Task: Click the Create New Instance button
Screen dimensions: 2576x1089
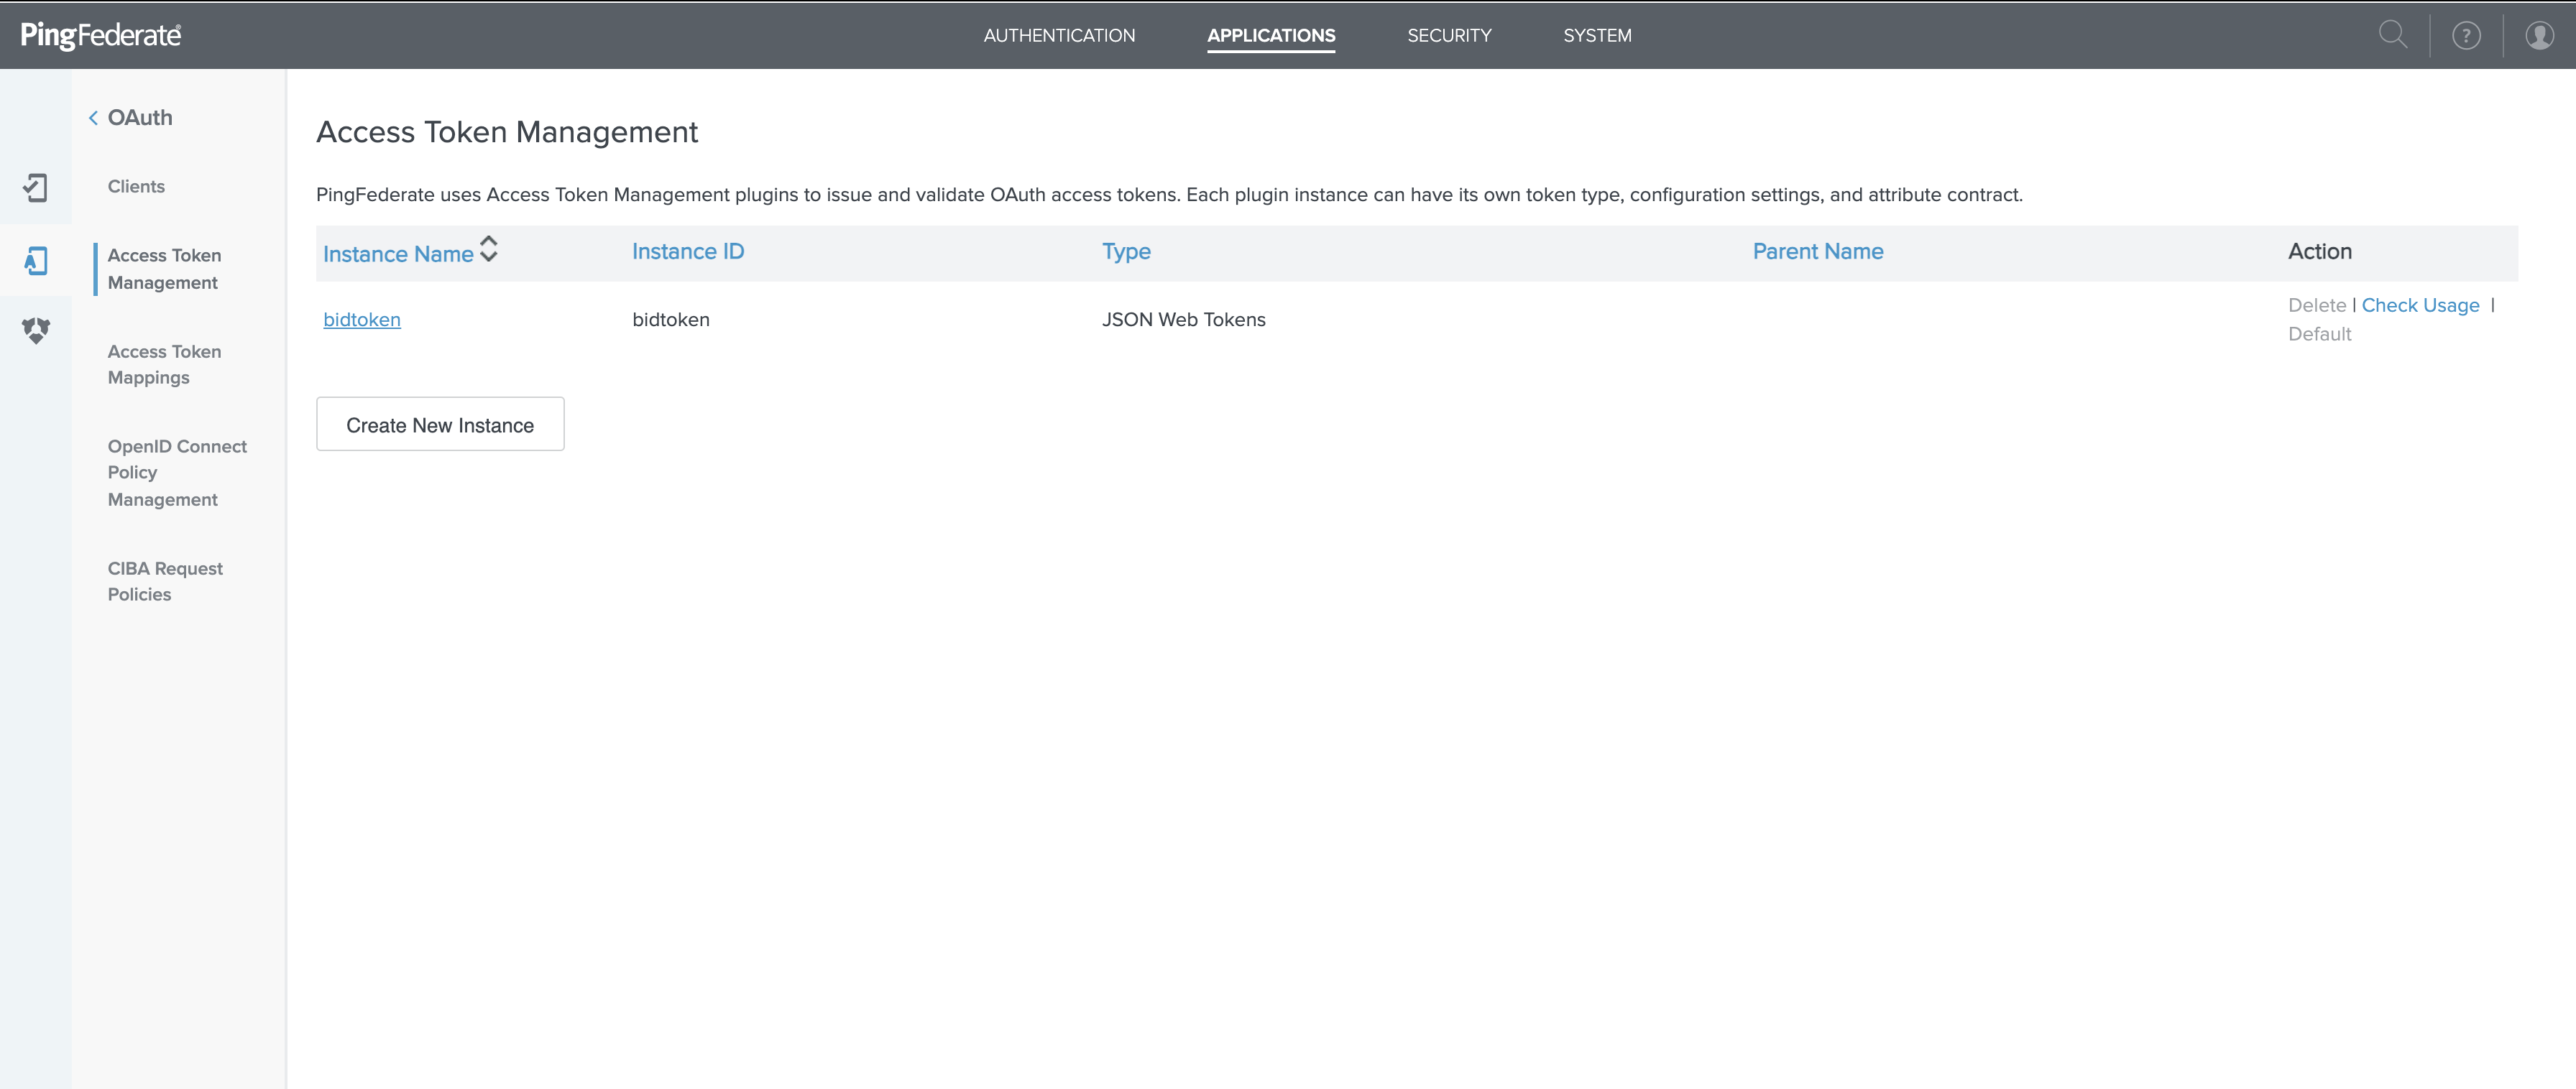Action: click(440, 425)
